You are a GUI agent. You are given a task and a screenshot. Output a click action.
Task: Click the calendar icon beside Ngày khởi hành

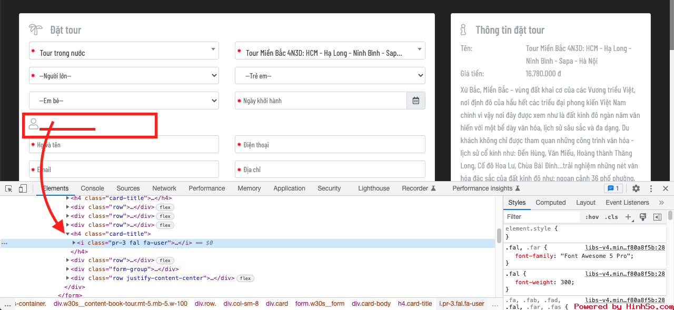[x=415, y=101]
